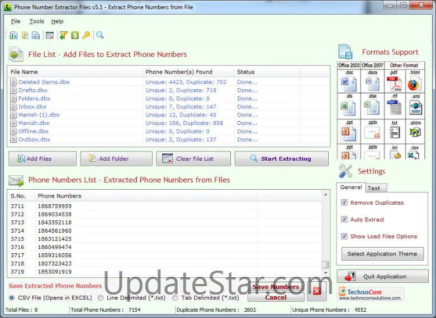Click the green dollar purchase icon
This screenshot has width=436, height=318.
(75, 35)
